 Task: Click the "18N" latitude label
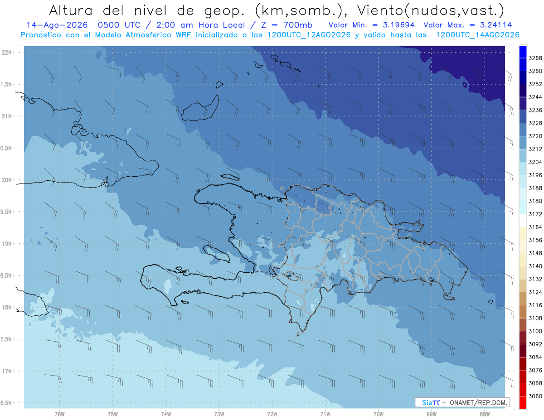pyautogui.click(x=7, y=307)
